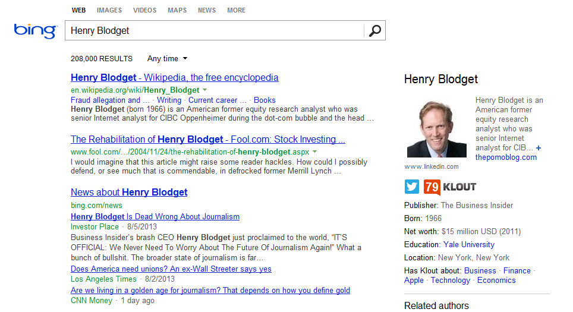
Task: Click the magnifying glass search button
Action: [374, 31]
